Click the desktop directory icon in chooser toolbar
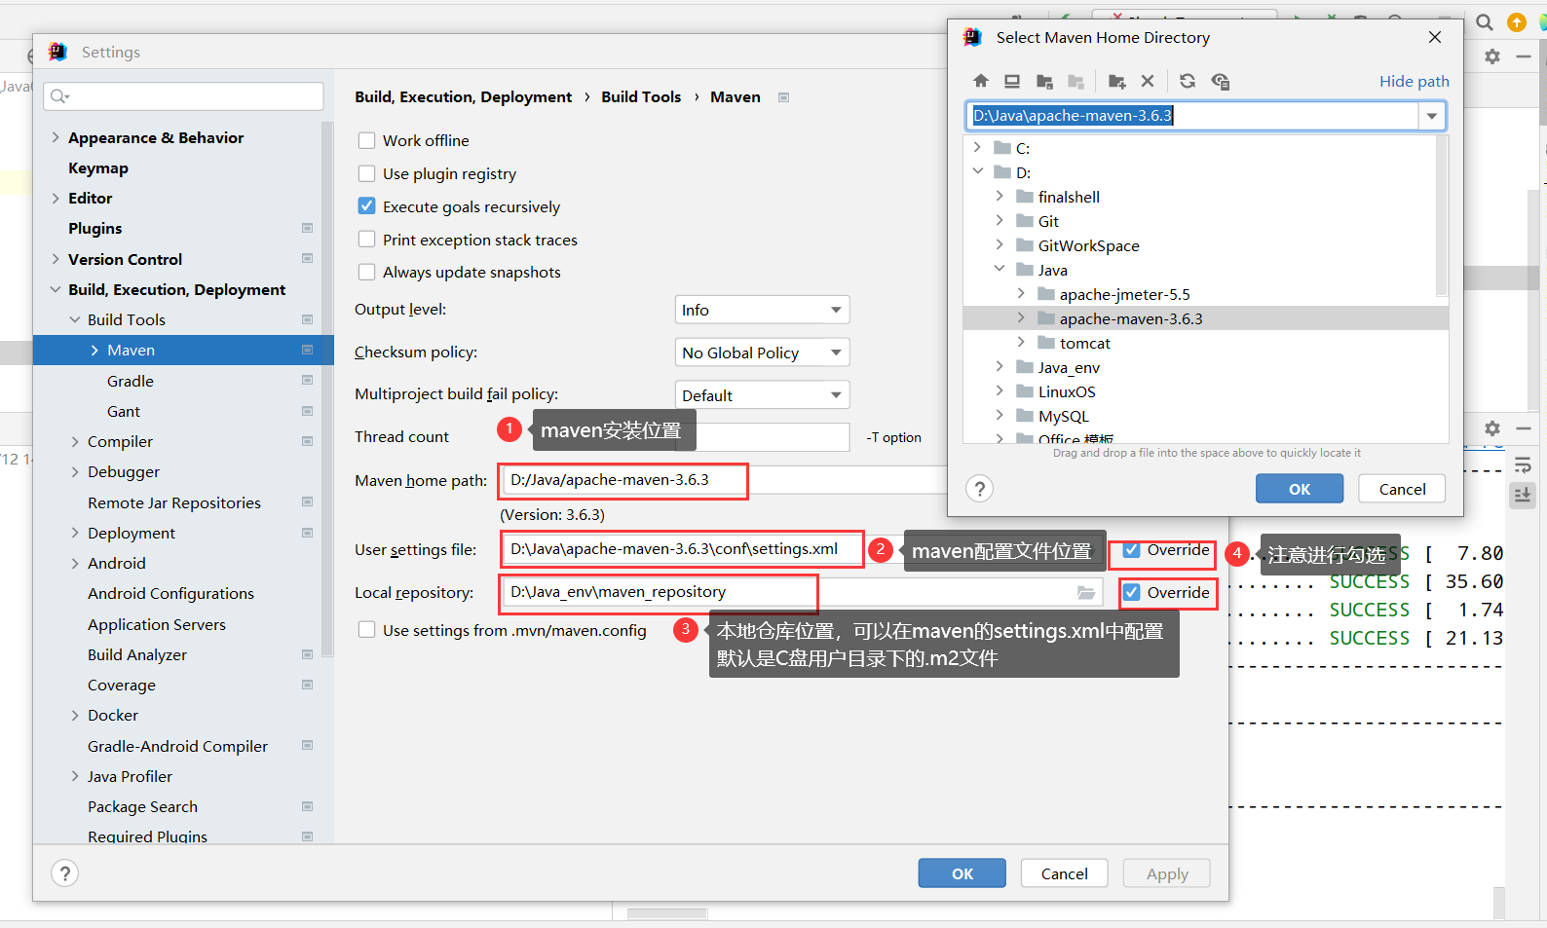The width and height of the screenshot is (1547, 928). (1012, 81)
